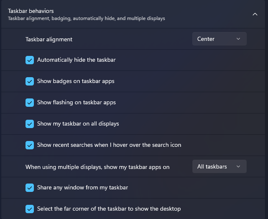Image resolution: width=268 pixels, height=219 pixels.
Task: Click the Taskbar behaviors heading text
Action: click(x=31, y=11)
